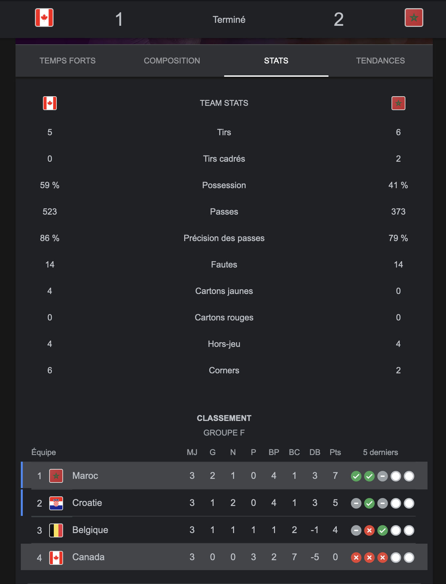This screenshot has width=446, height=584.
Task: Click the Morocco flag in the score header
Action: point(414,18)
